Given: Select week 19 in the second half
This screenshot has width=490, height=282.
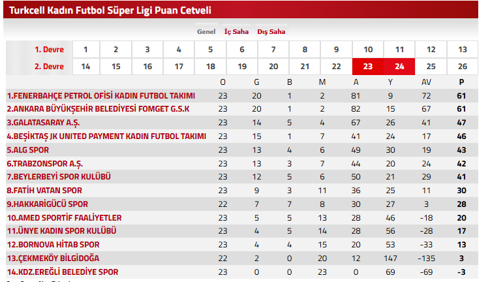Looking at the screenshot, I should click(x=242, y=67).
